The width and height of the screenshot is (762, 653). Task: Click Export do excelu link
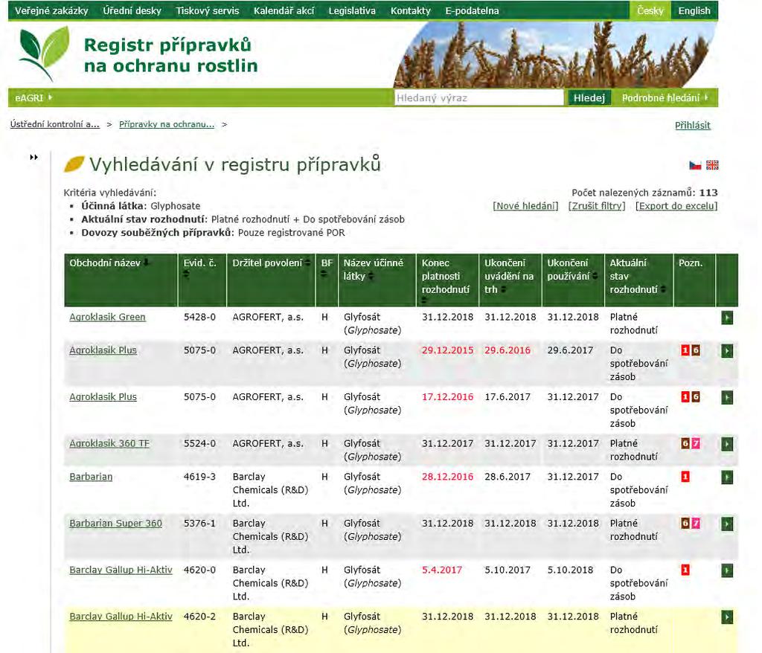pyautogui.click(x=676, y=206)
